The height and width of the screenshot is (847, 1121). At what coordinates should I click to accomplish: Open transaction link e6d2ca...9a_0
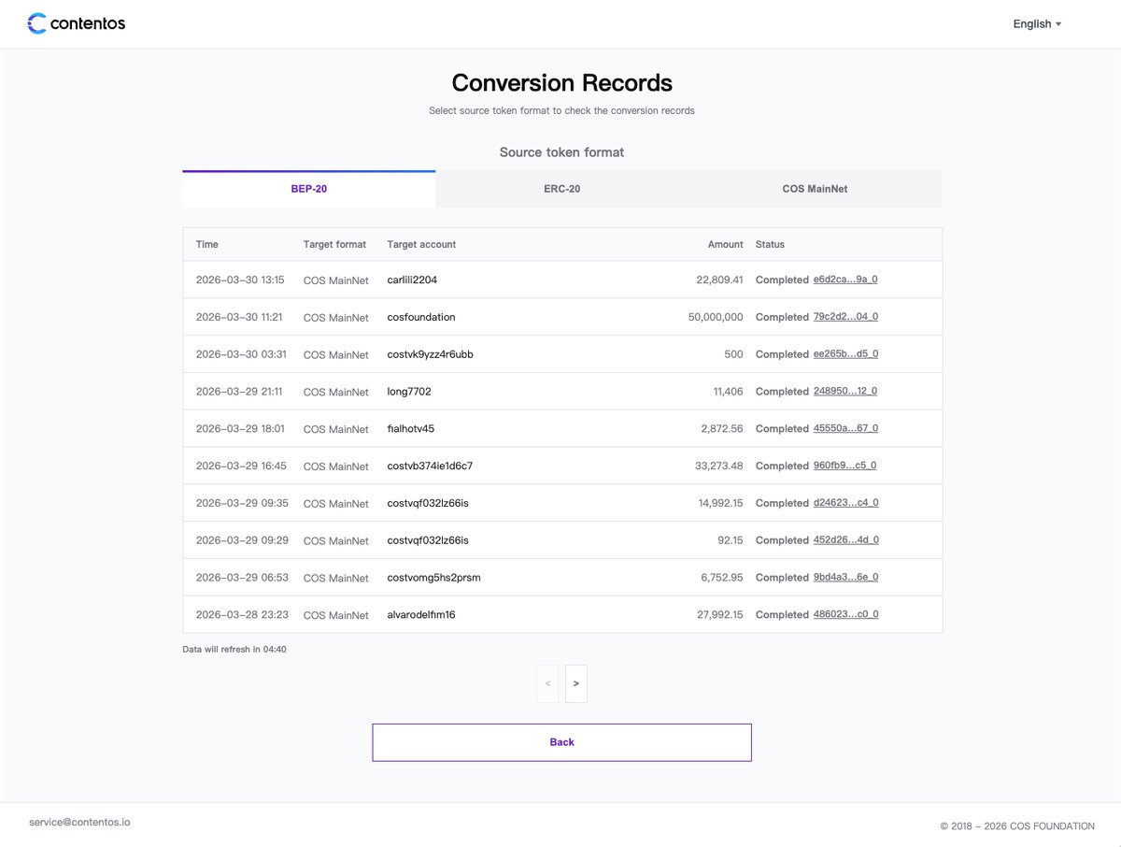pyautogui.click(x=845, y=280)
